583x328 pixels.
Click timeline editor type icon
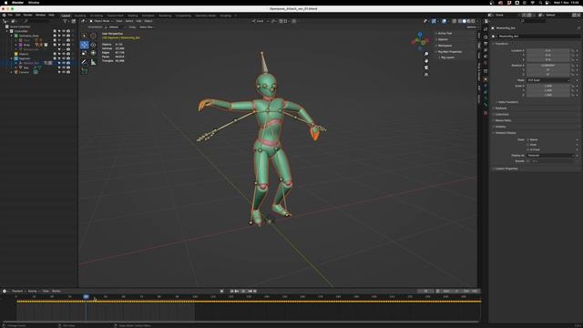click(5, 292)
